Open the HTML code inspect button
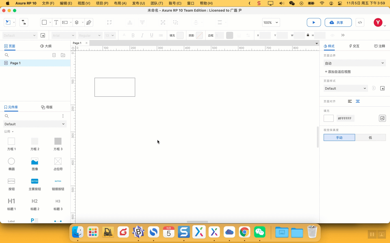Screen dimensions: 390x243 [x=360, y=22]
